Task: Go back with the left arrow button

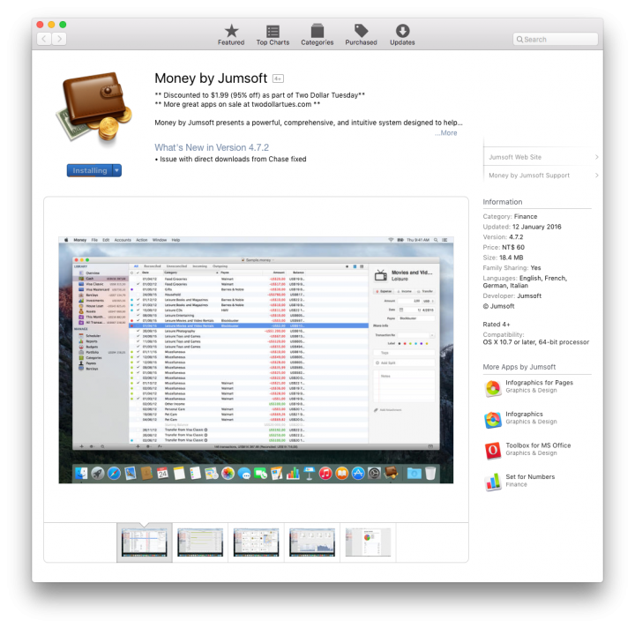Action: coord(44,39)
